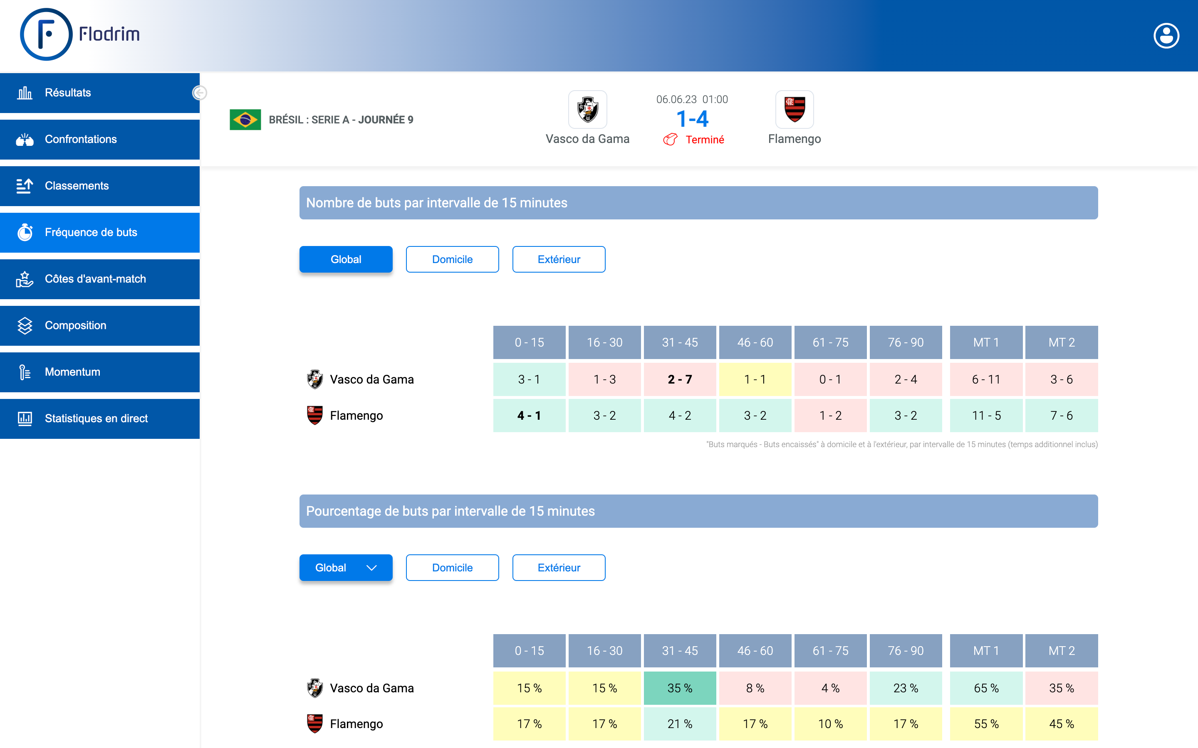Open the Résultats menu item
Screen dimensions: 1198x748
pyautogui.click(x=99, y=93)
